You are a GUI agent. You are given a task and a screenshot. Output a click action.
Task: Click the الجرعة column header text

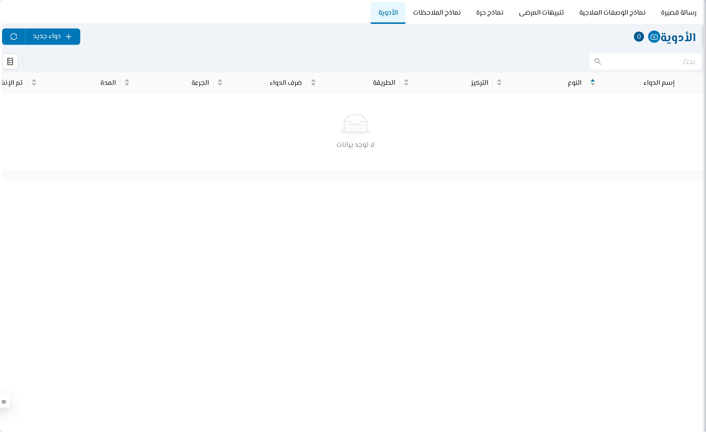pos(200,83)
